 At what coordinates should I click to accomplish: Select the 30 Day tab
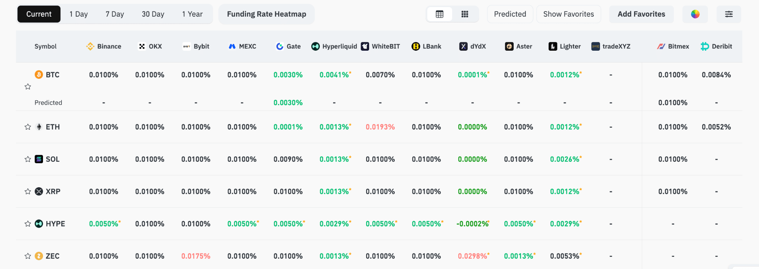153,14
